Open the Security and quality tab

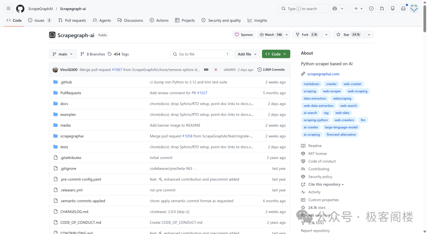[x=221, y=21]
